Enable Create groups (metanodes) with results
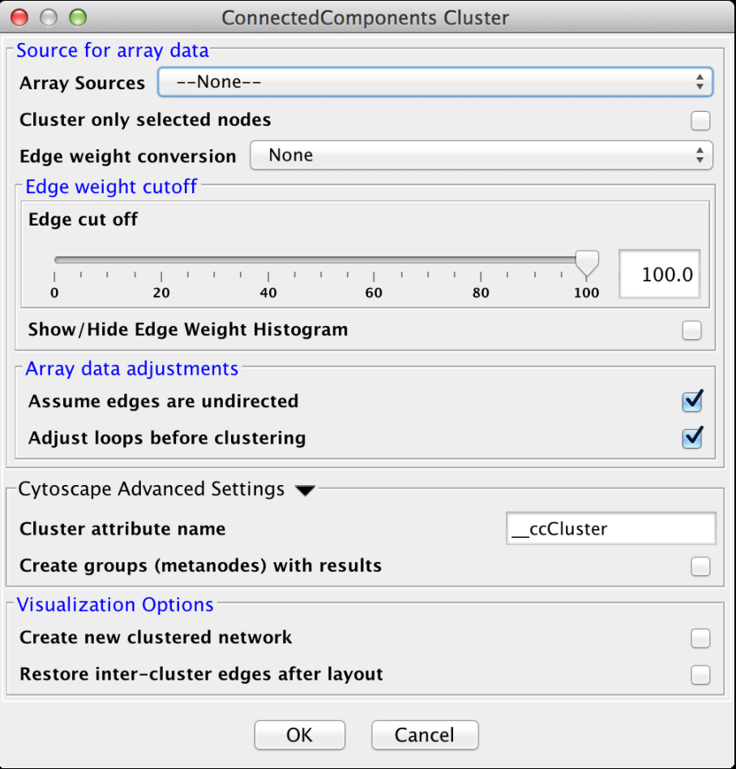The height and width of the screenshot is (769, 736). coord(700,566)
